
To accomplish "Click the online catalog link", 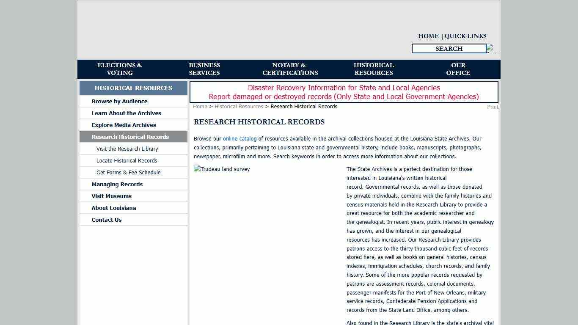I will [x=239, y=139].
